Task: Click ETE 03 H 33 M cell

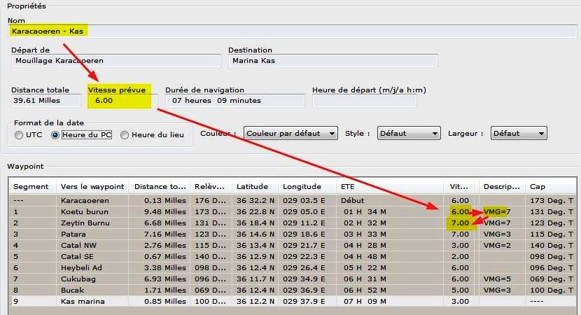Action: point(365,234)
